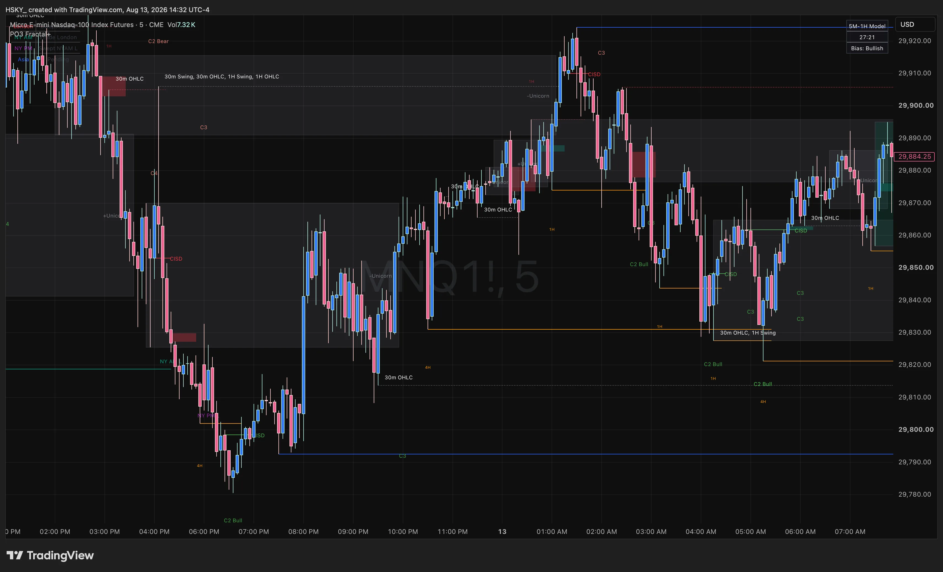Image resolution: width=943 pixels, height=572 pixels.
Task: Click the '30m OHLC, 1H Swing' label
Action: [748, 332]
